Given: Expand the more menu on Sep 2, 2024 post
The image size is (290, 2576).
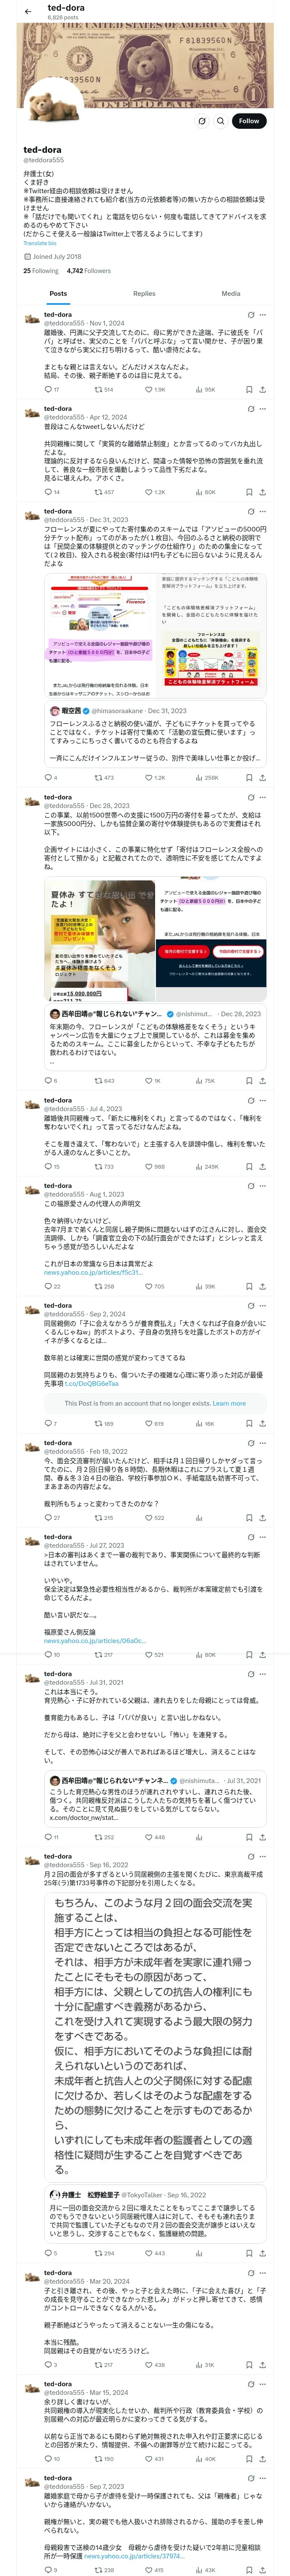Looking at the screenshot, I should [263, 1305].
